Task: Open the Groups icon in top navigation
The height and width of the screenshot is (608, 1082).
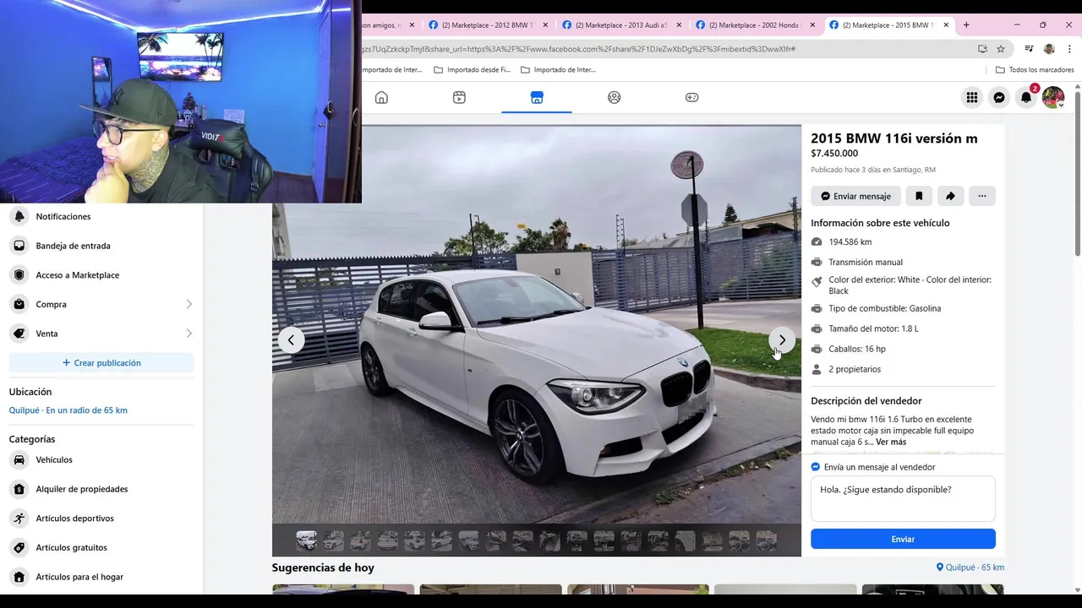Action: pyautogui.click(x=615, y=97)
